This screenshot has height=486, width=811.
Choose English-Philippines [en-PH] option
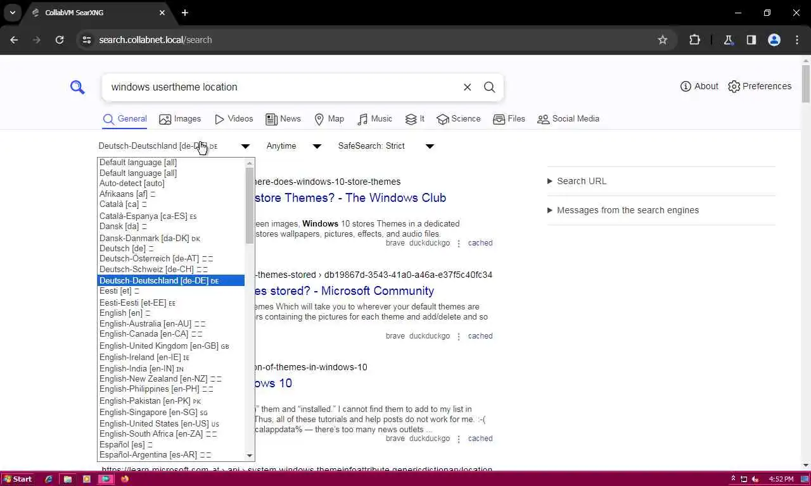click(171, 389)
